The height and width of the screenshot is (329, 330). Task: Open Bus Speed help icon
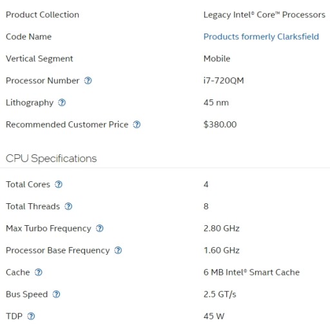[x=56, y=294]
